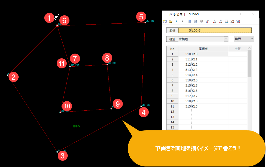Click the document list icon

(x=196, y=21)
